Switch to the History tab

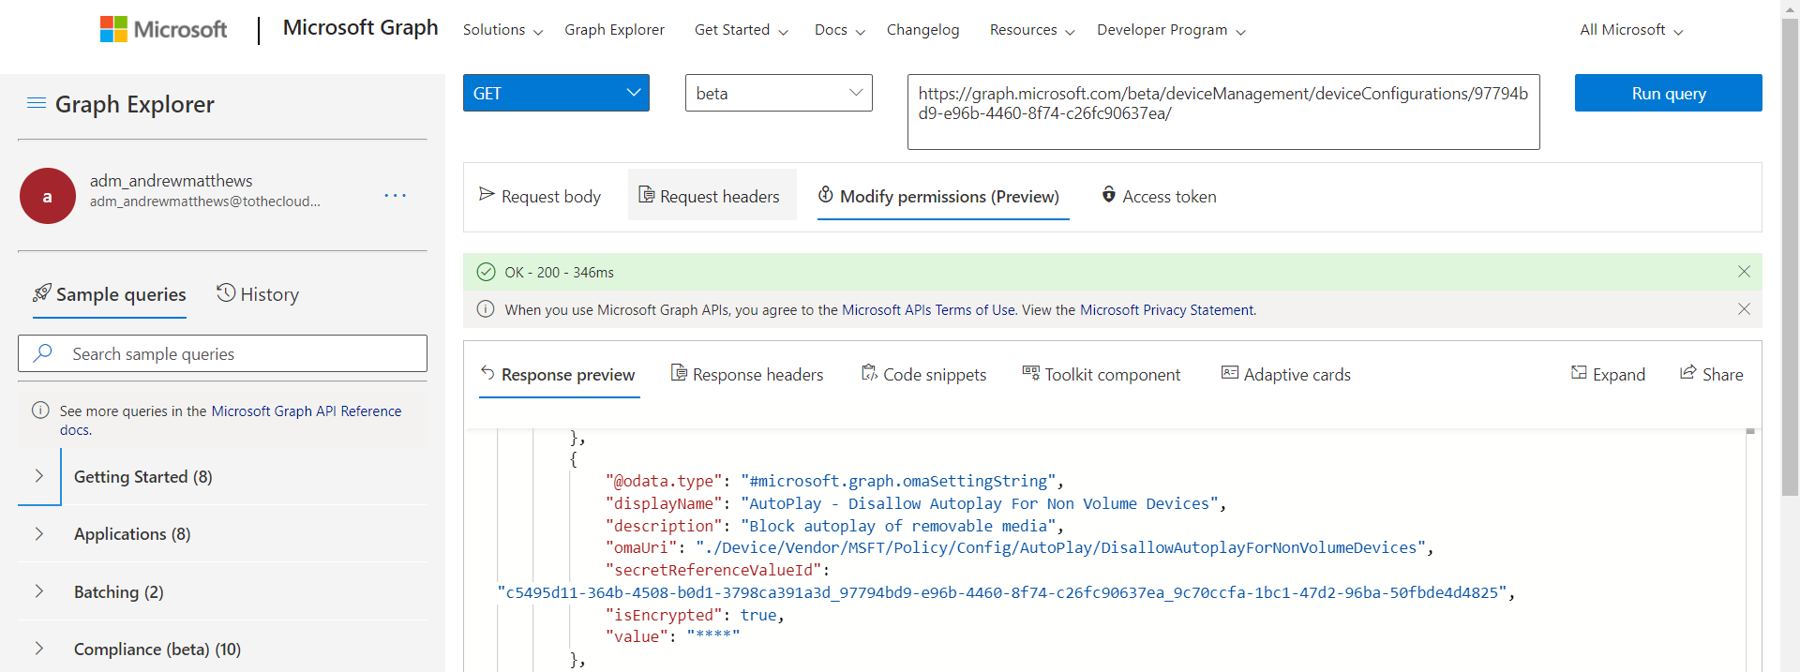(258, 294)
